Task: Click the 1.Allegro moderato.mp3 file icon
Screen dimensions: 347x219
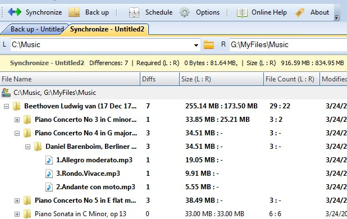Action: click(49, 160)
